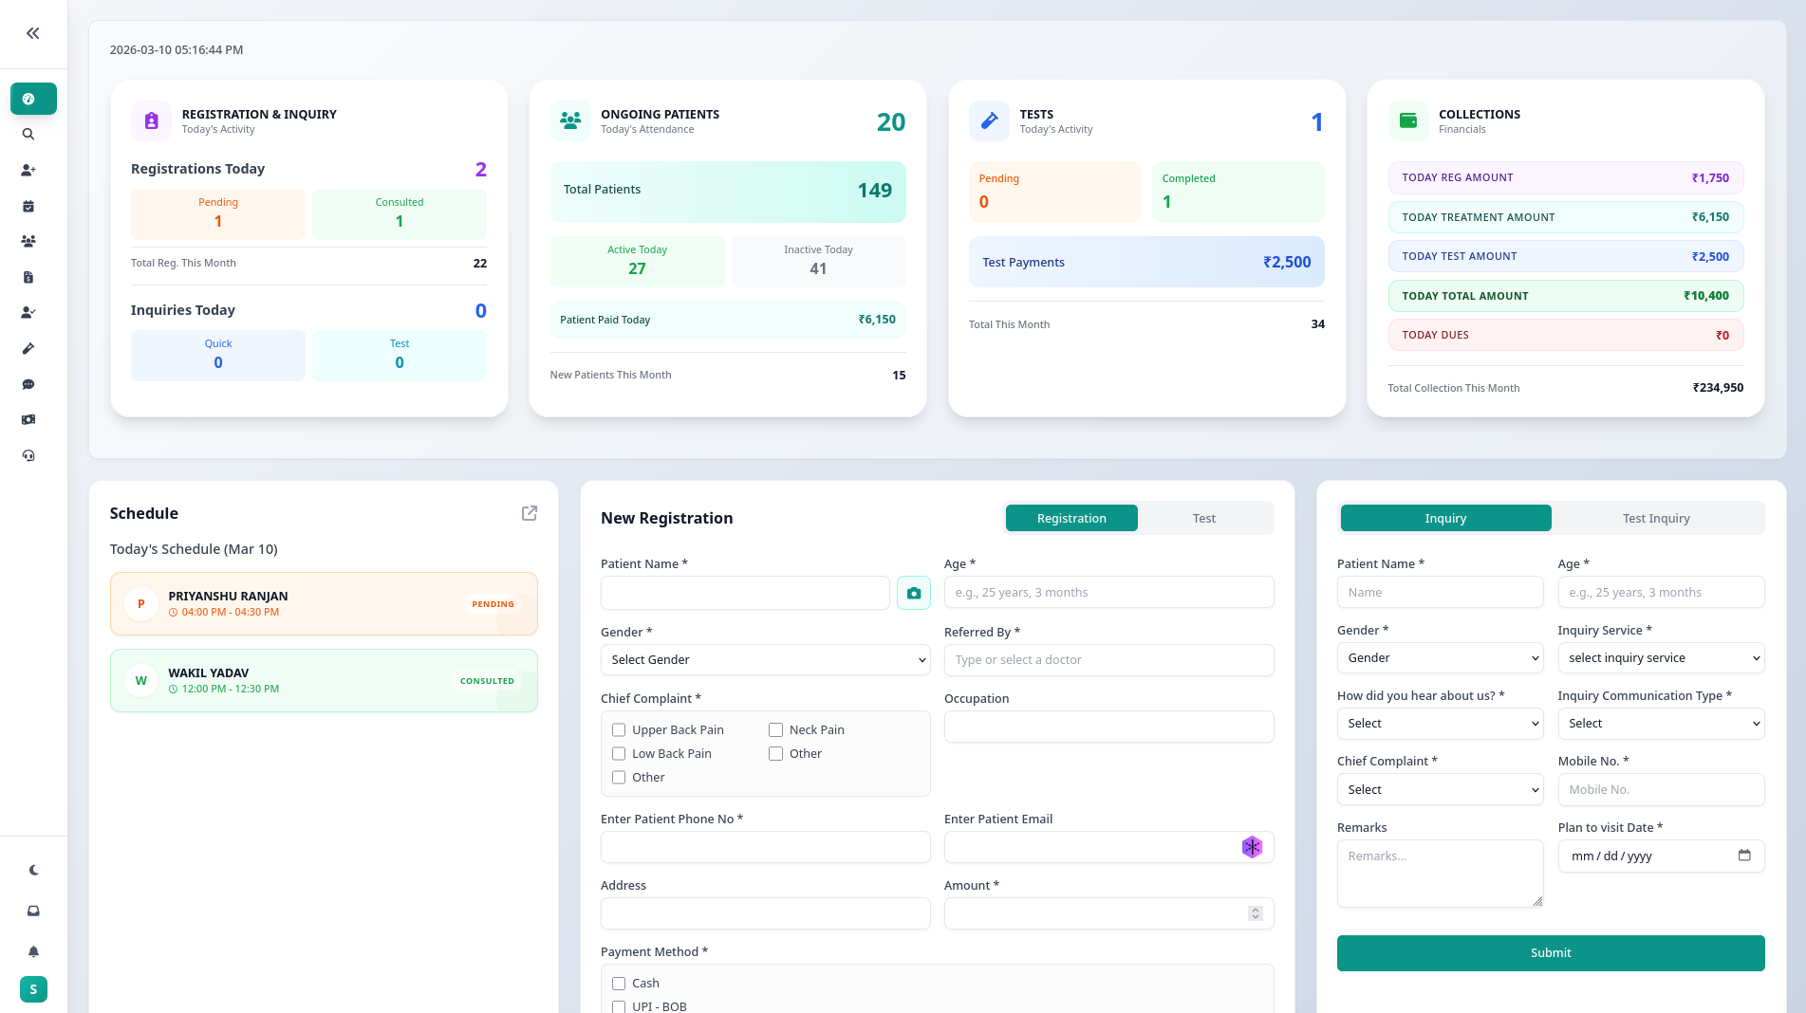
Task: Expand How did you hear about us dropdown
Action: [1440, 724]
